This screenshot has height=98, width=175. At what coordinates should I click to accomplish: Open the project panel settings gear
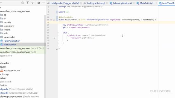coord(39,3)
